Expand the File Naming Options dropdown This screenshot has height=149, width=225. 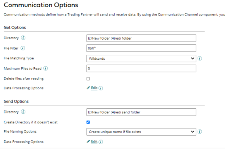click(141, 132)
